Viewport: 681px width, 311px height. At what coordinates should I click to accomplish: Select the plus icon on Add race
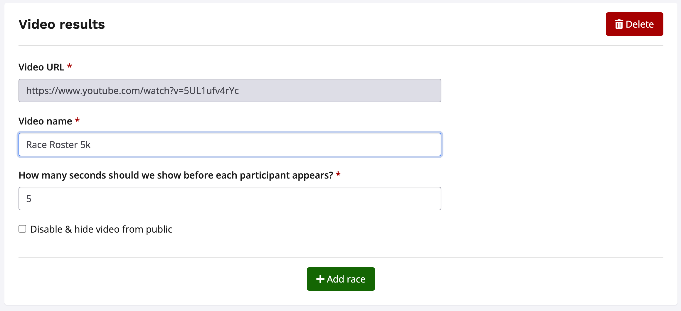click(x=321, y=279)
